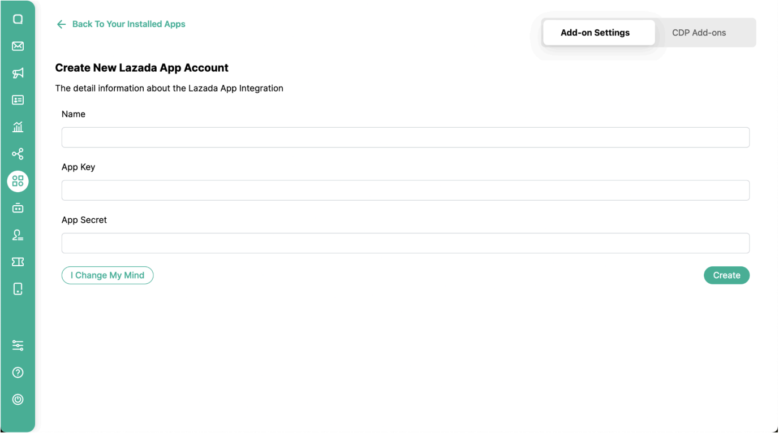
Task: Select the highlighted apps grid icon
Action: point(18,181)
